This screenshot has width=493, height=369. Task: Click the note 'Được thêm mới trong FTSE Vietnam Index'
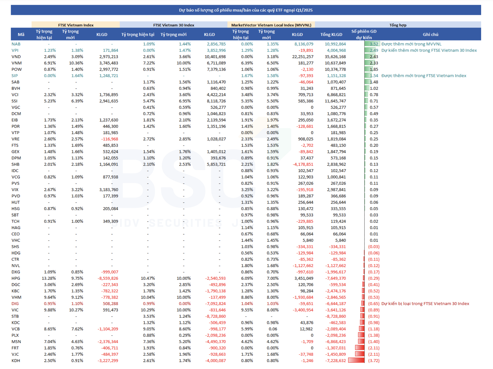coord(424,76)
